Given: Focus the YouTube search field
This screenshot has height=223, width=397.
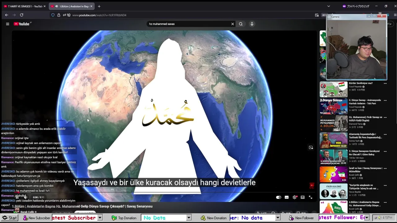Looking at the screenshot, I should [189, 24].
